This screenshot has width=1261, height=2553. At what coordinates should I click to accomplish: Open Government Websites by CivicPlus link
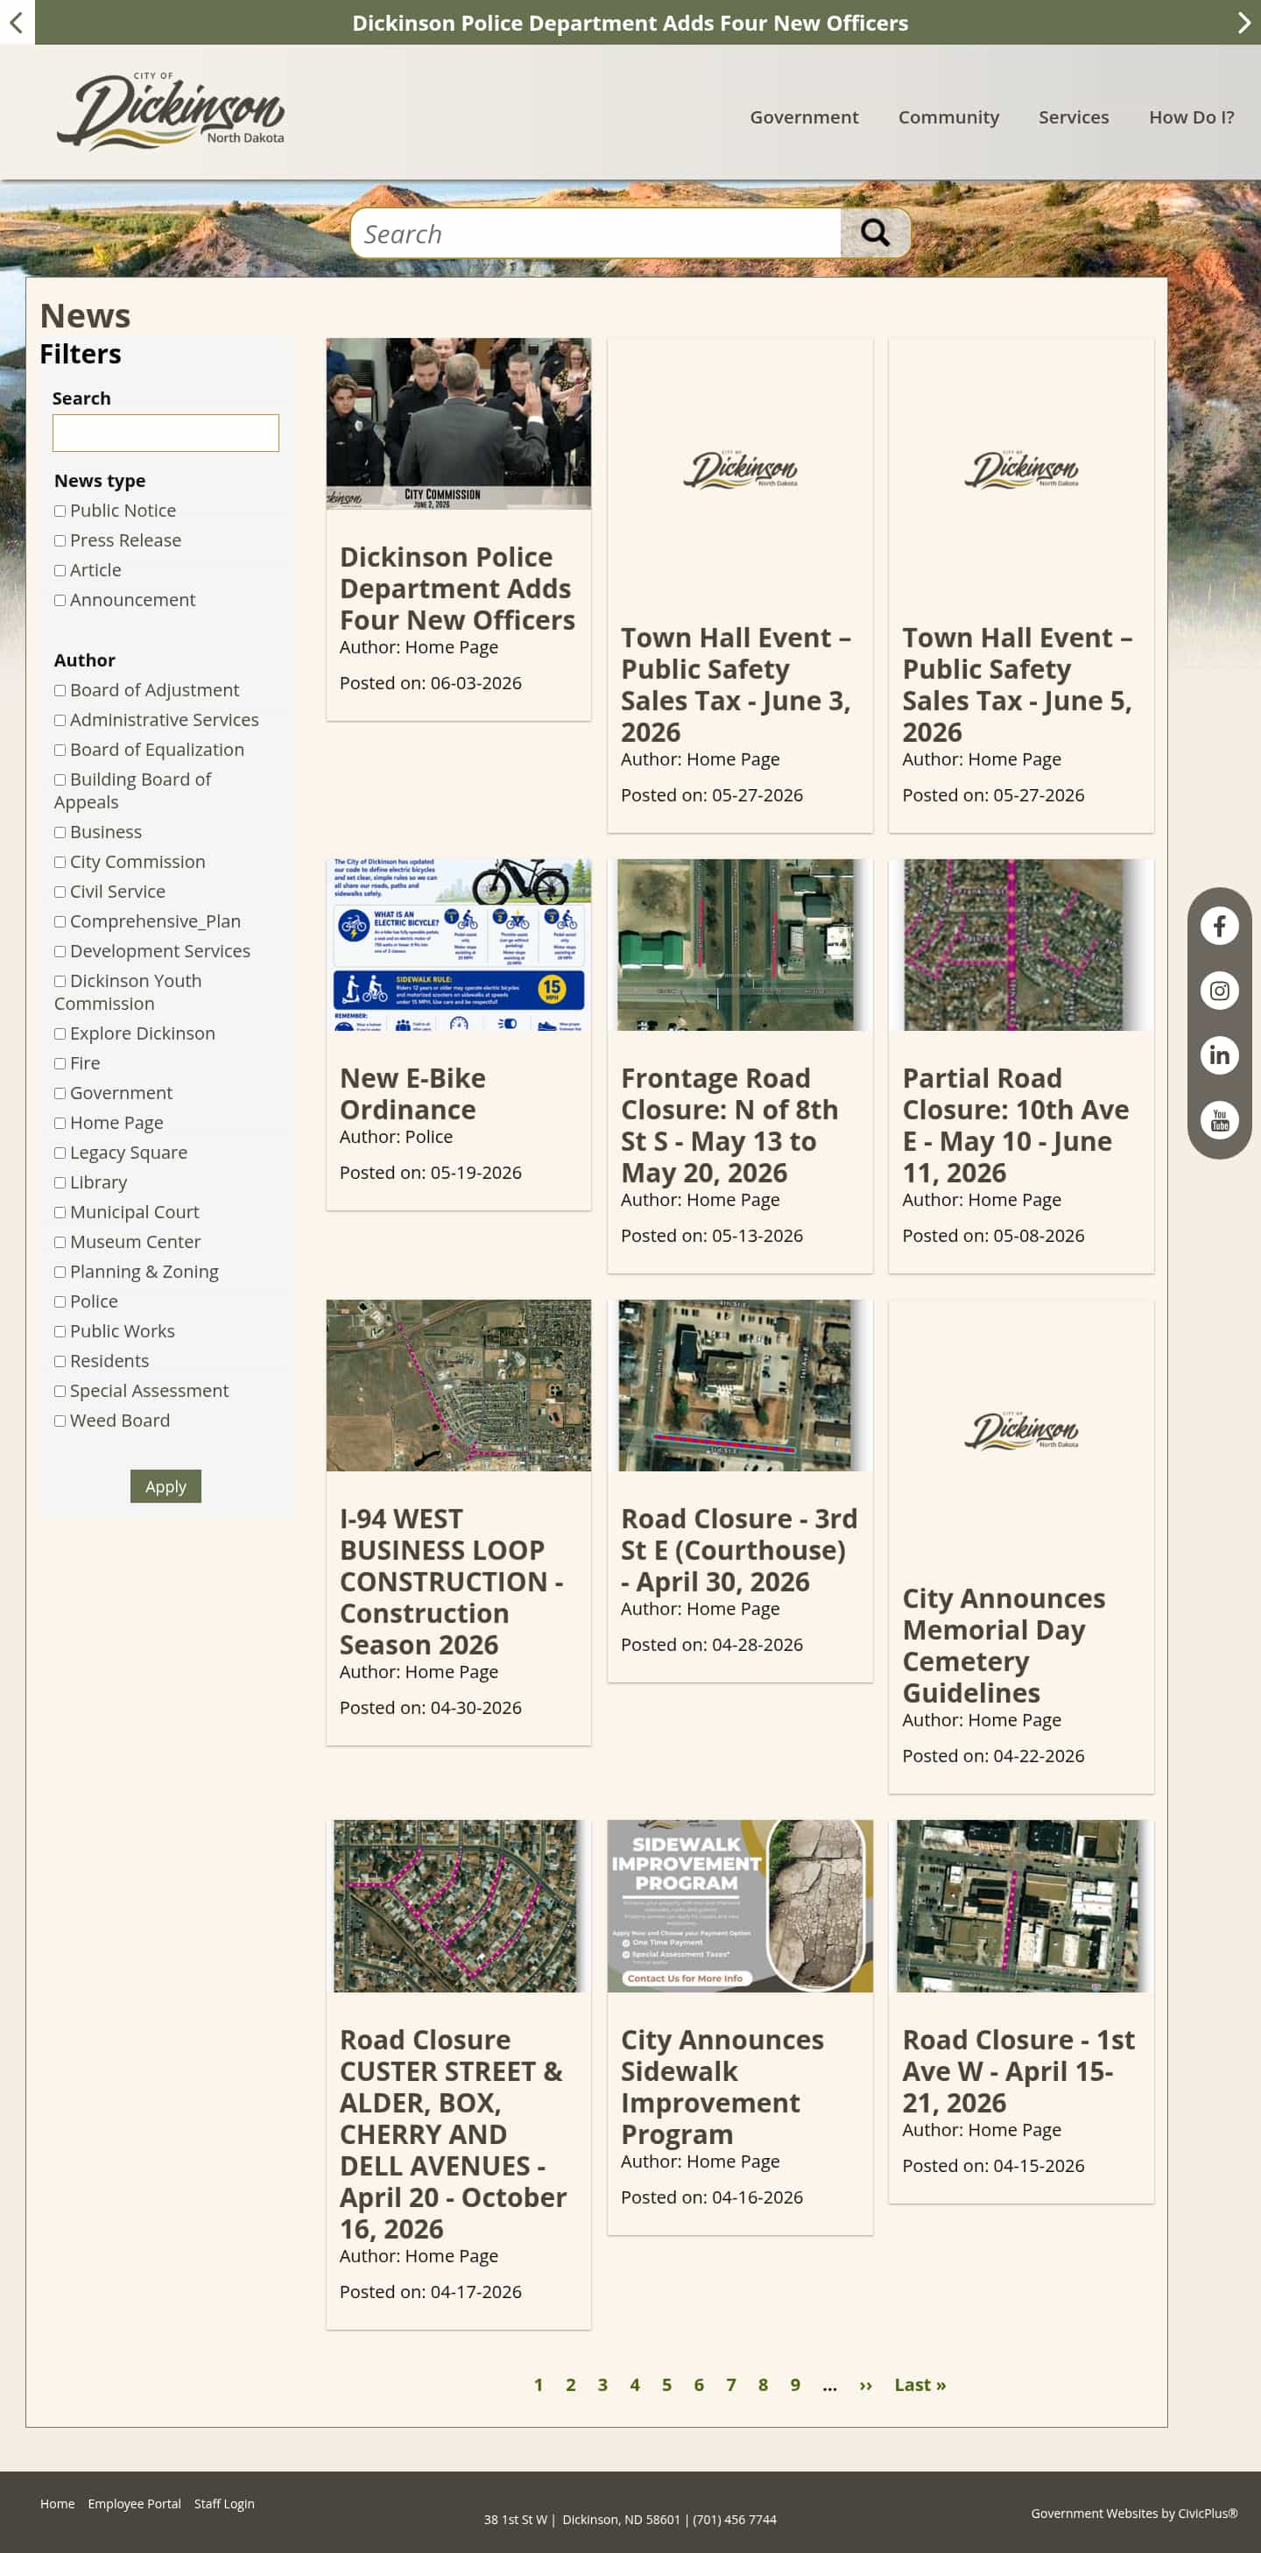(x=1133, y=2513)
